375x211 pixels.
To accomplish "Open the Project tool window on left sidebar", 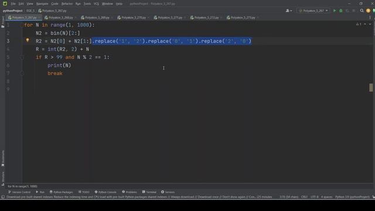I will [x=2, y=22].
